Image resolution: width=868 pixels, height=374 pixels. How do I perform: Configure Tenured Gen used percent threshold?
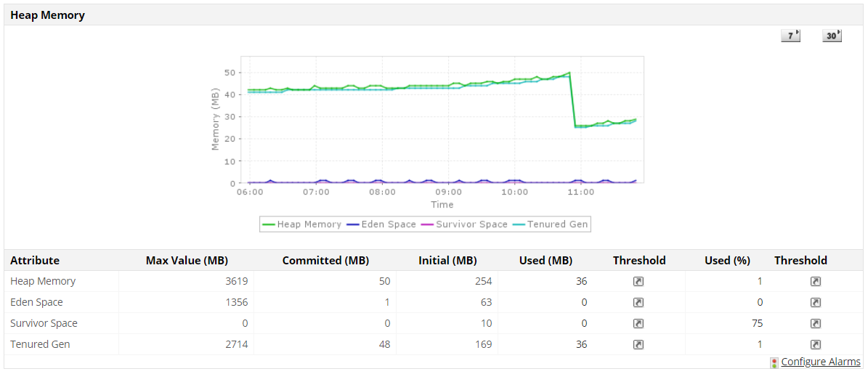[816, 345]
